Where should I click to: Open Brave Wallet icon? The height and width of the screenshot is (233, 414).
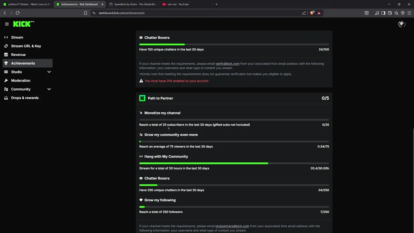(390, 13)
